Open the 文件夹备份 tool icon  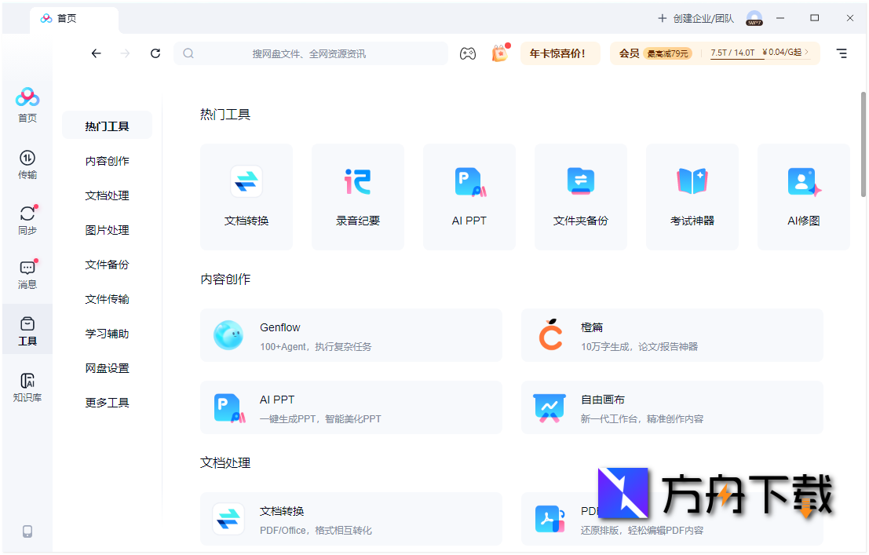(x=580, y=196)
